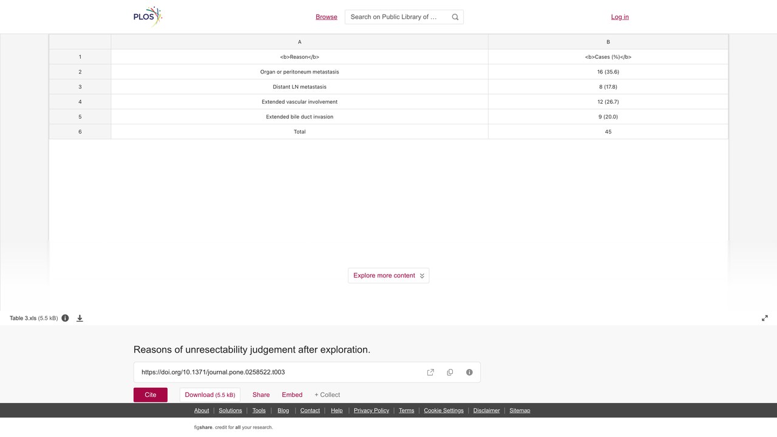This screenshot has height=437, width=777.
Task: Open the Embed option
Action: tap(292, 395)
